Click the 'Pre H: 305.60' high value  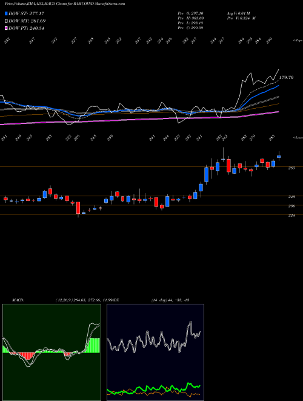pyautogui.click(x=190, y=18)
